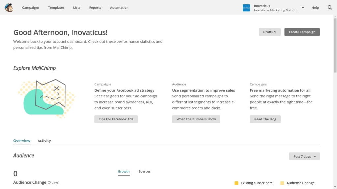Click the Explore MailChimp heading

(34, 68)
